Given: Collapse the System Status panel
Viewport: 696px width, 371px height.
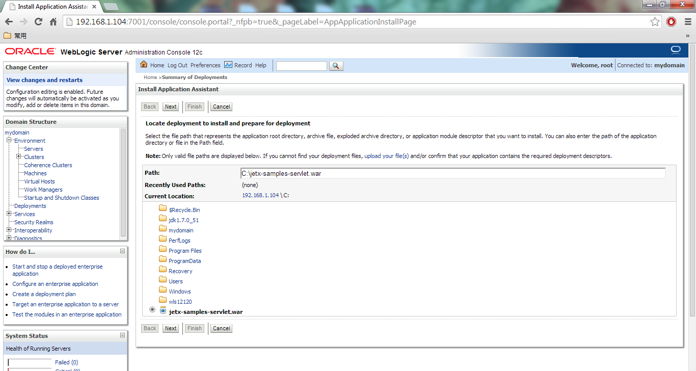Looking at the screenshot, I should pyautogui.click(x=122, y=335).
